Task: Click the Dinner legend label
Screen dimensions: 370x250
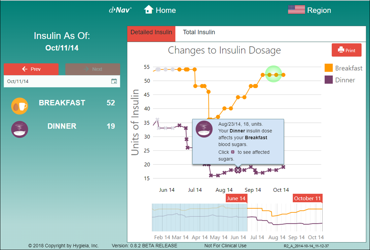Action: click(x=345, y=80)
